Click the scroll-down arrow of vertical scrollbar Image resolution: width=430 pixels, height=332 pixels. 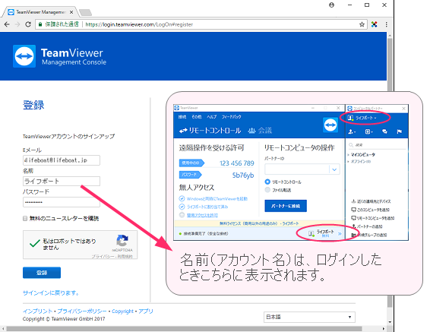[390, 322]
